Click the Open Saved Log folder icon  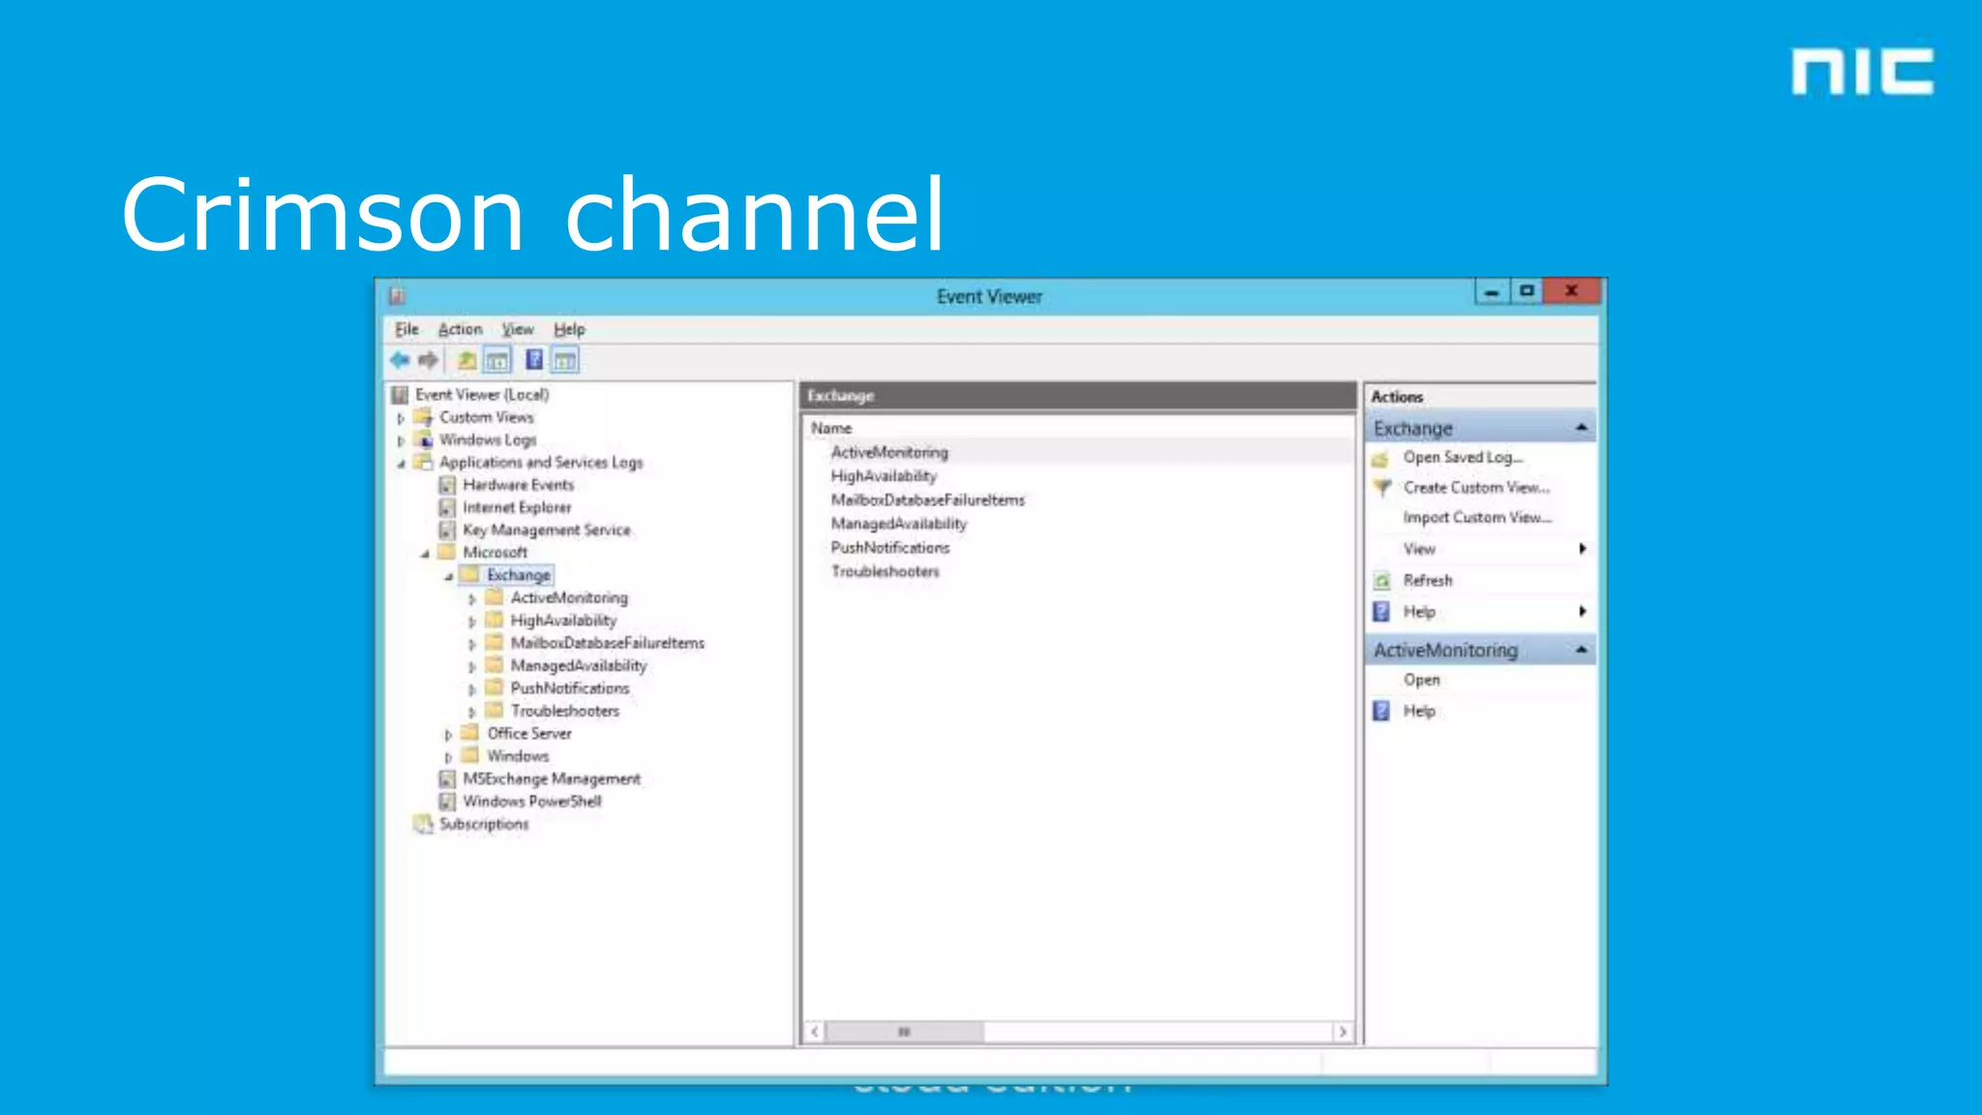1381,458
